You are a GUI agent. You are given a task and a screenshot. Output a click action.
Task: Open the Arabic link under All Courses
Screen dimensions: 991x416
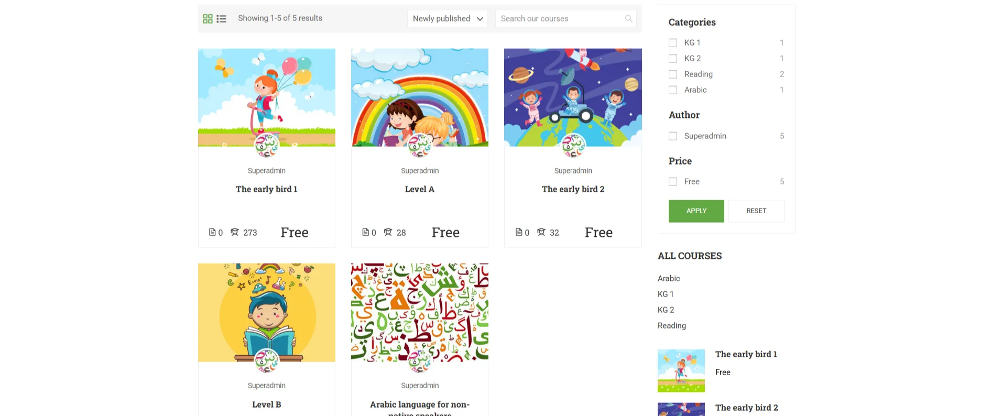(669, 279)
